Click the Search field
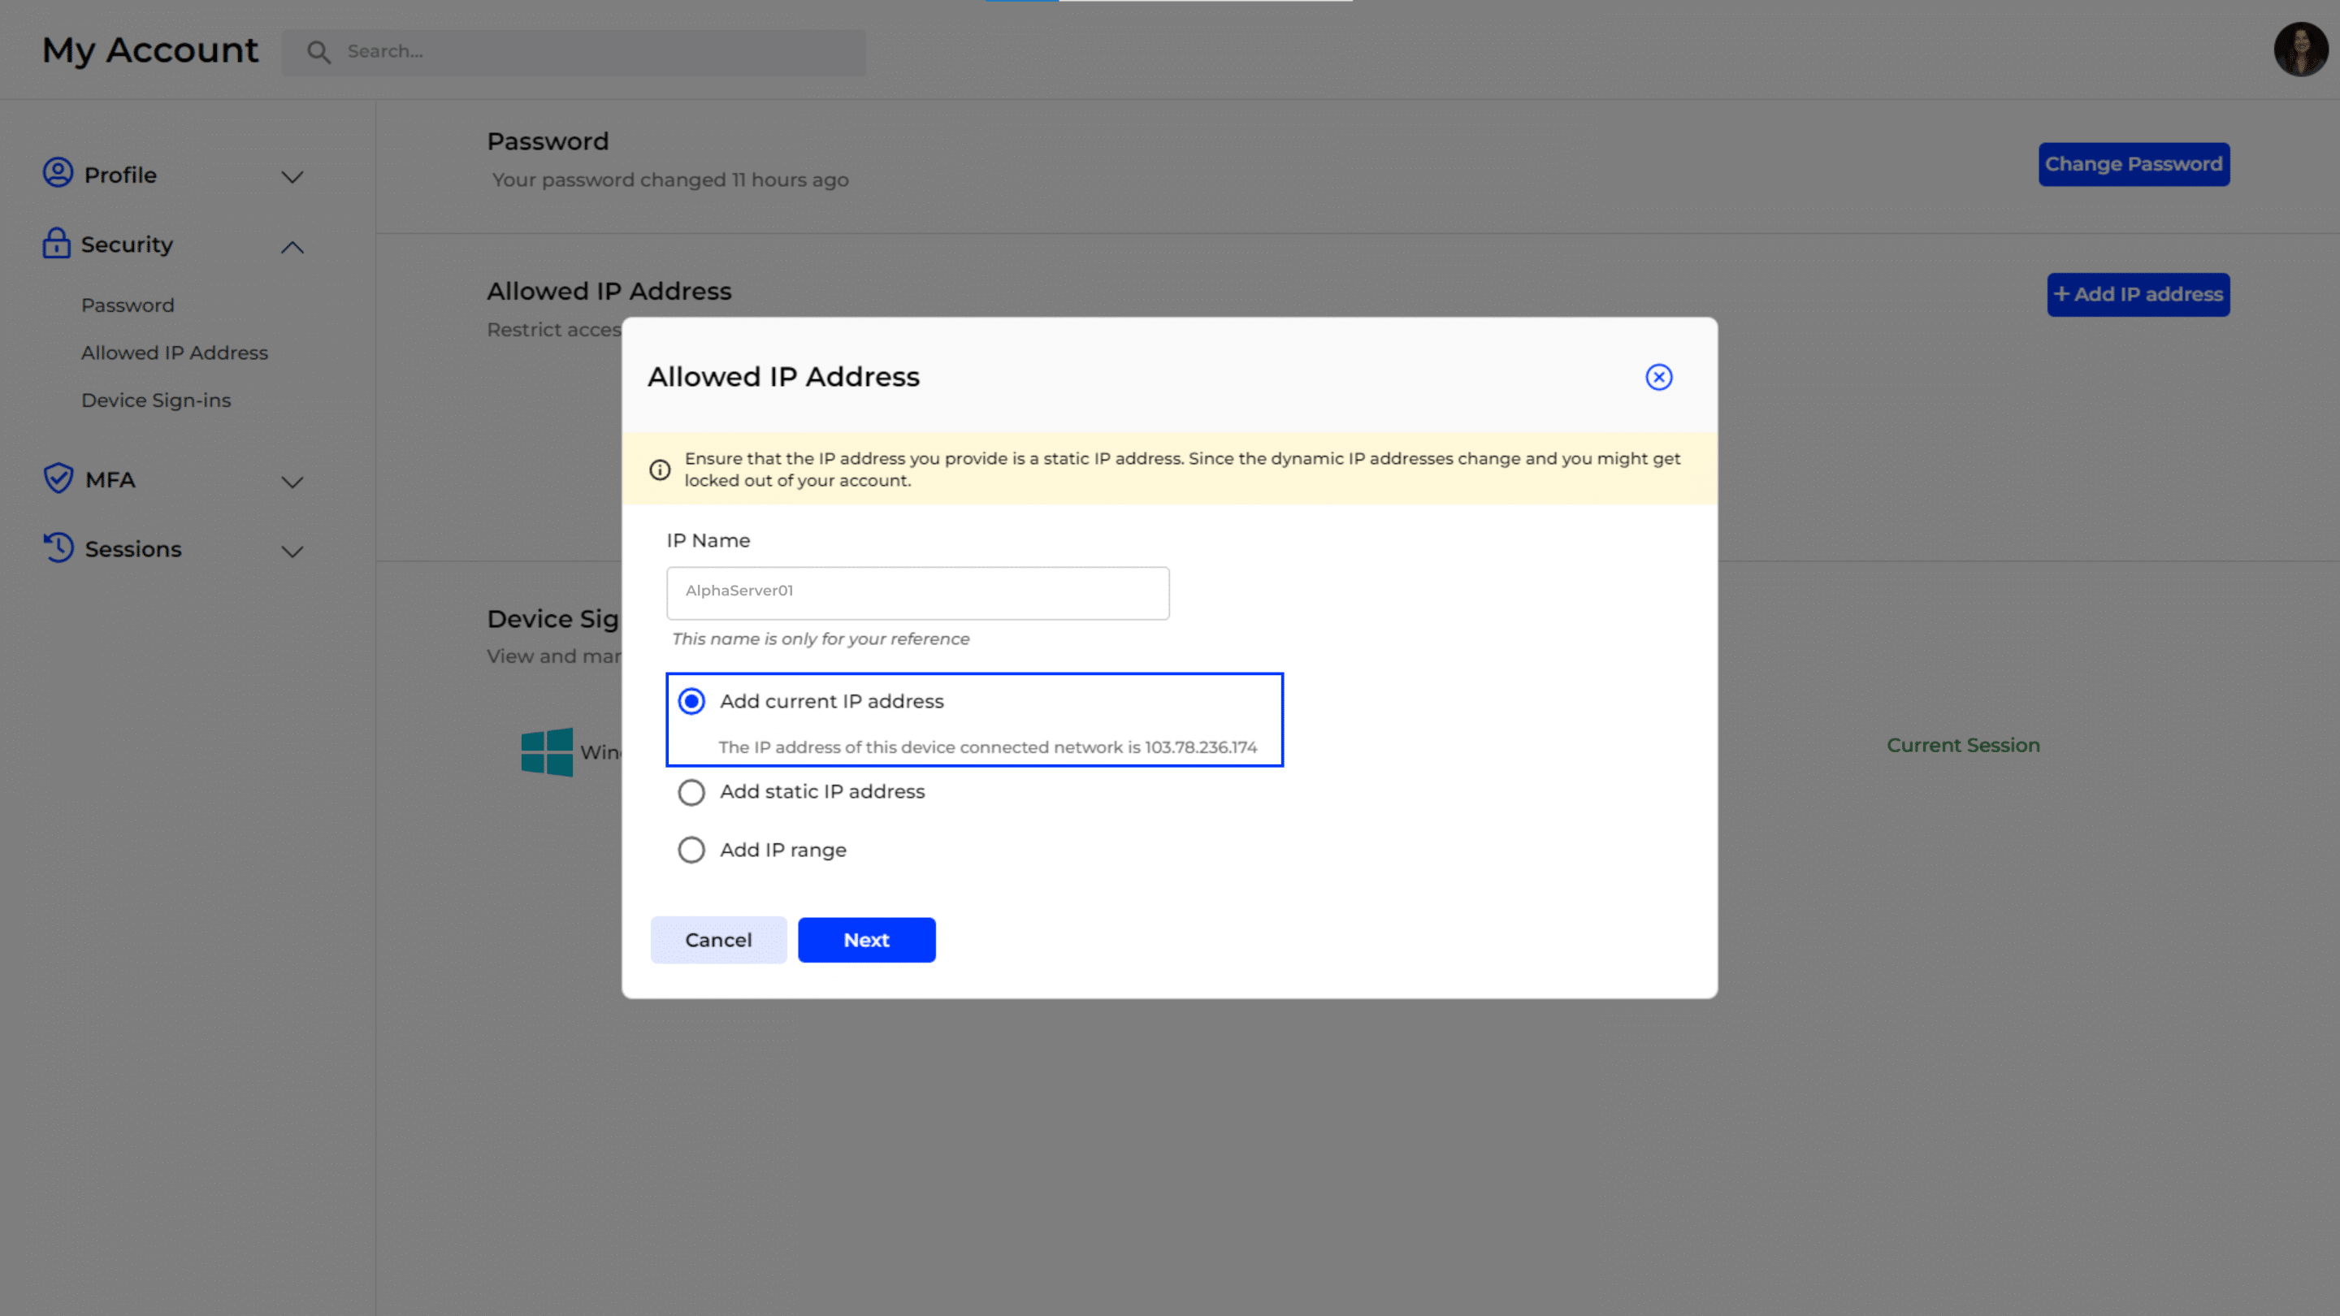 click(x=574, y=52)
